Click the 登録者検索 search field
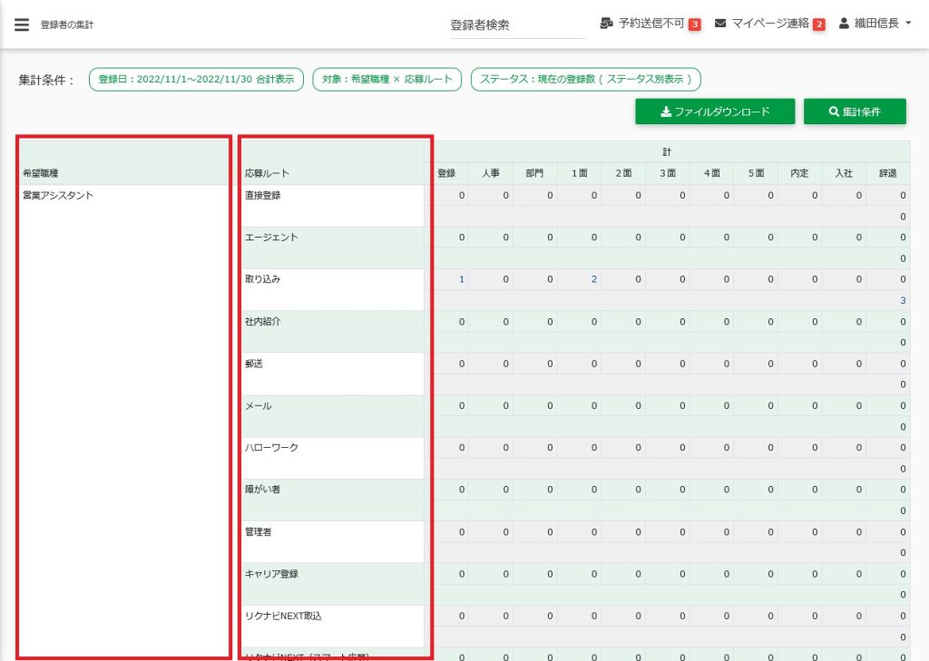Screen dimensions: 929x661 click(517, 25)
